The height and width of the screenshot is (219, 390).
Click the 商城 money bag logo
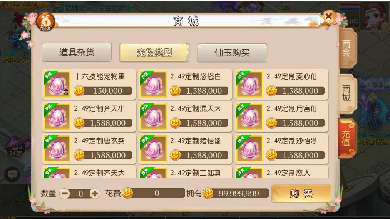click(45, 22)
